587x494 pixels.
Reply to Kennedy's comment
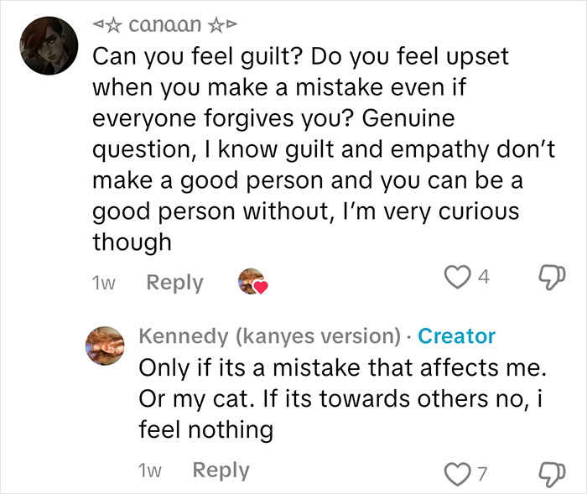tap(221, 470)
